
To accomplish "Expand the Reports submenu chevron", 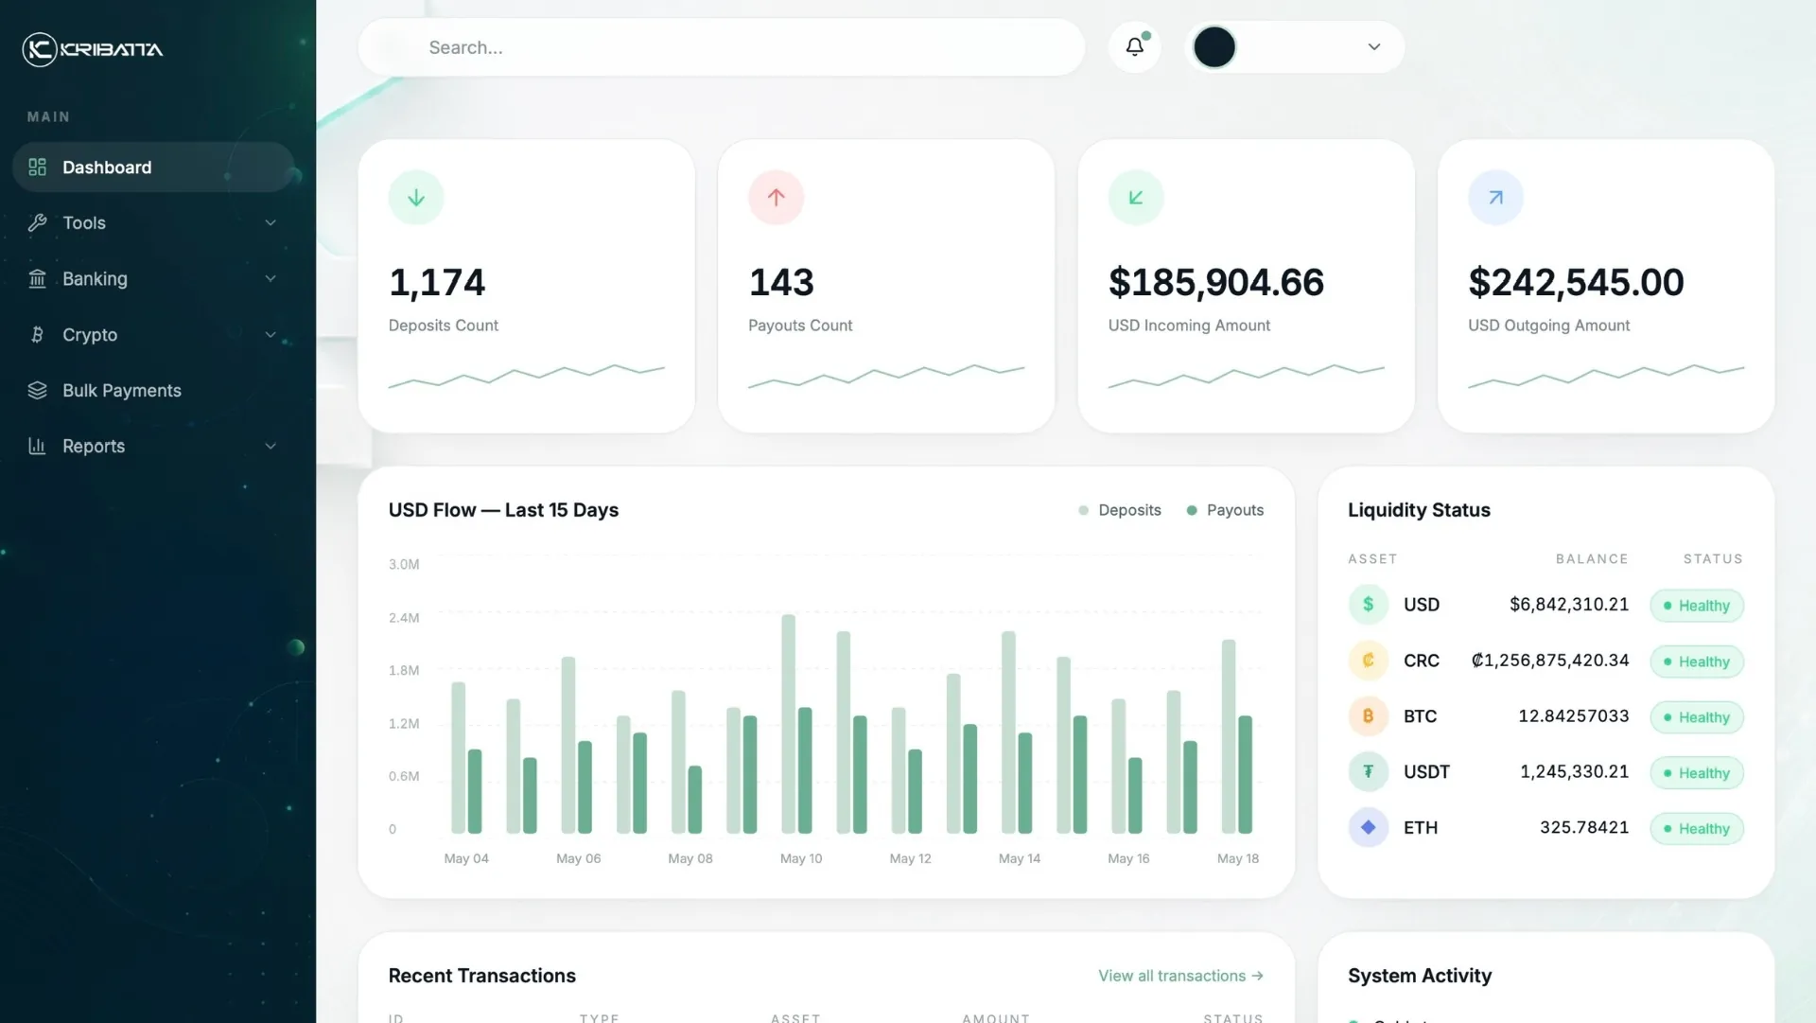I will 271,447.
